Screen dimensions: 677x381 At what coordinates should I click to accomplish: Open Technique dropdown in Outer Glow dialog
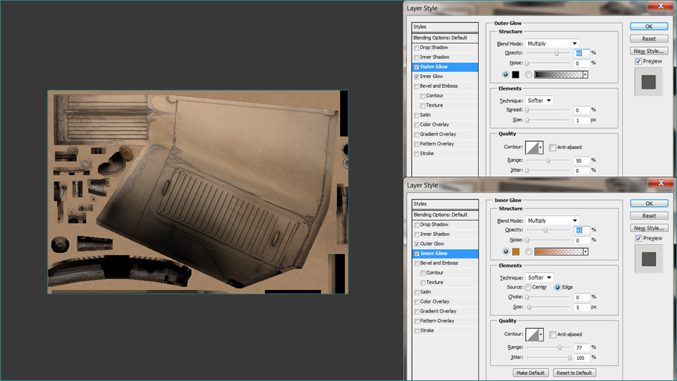pos(539,101)
